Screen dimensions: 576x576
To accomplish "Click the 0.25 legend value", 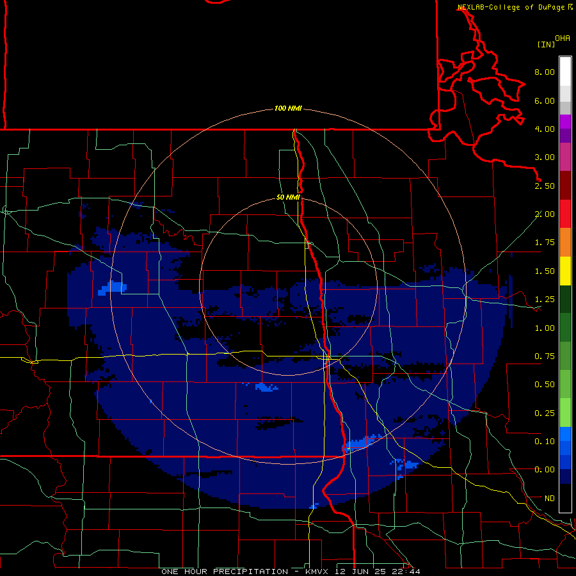I will (x=545, y=413).
